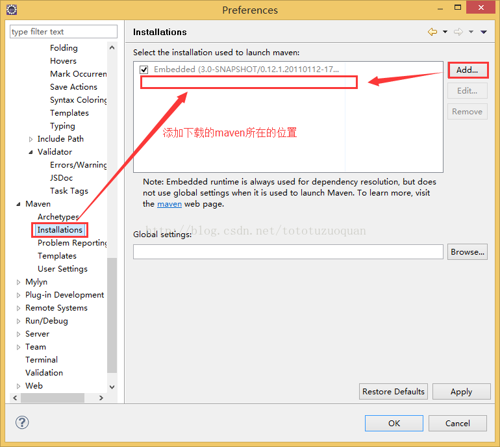Image resolution: width=500 pixels, height=447 pixels.
Task: Click Browse... for global settings
Action: coord(467,252)
